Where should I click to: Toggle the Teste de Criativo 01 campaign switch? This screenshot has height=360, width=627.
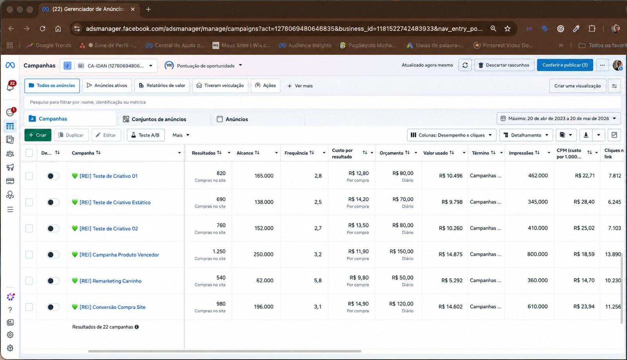(x=53, y=176)
